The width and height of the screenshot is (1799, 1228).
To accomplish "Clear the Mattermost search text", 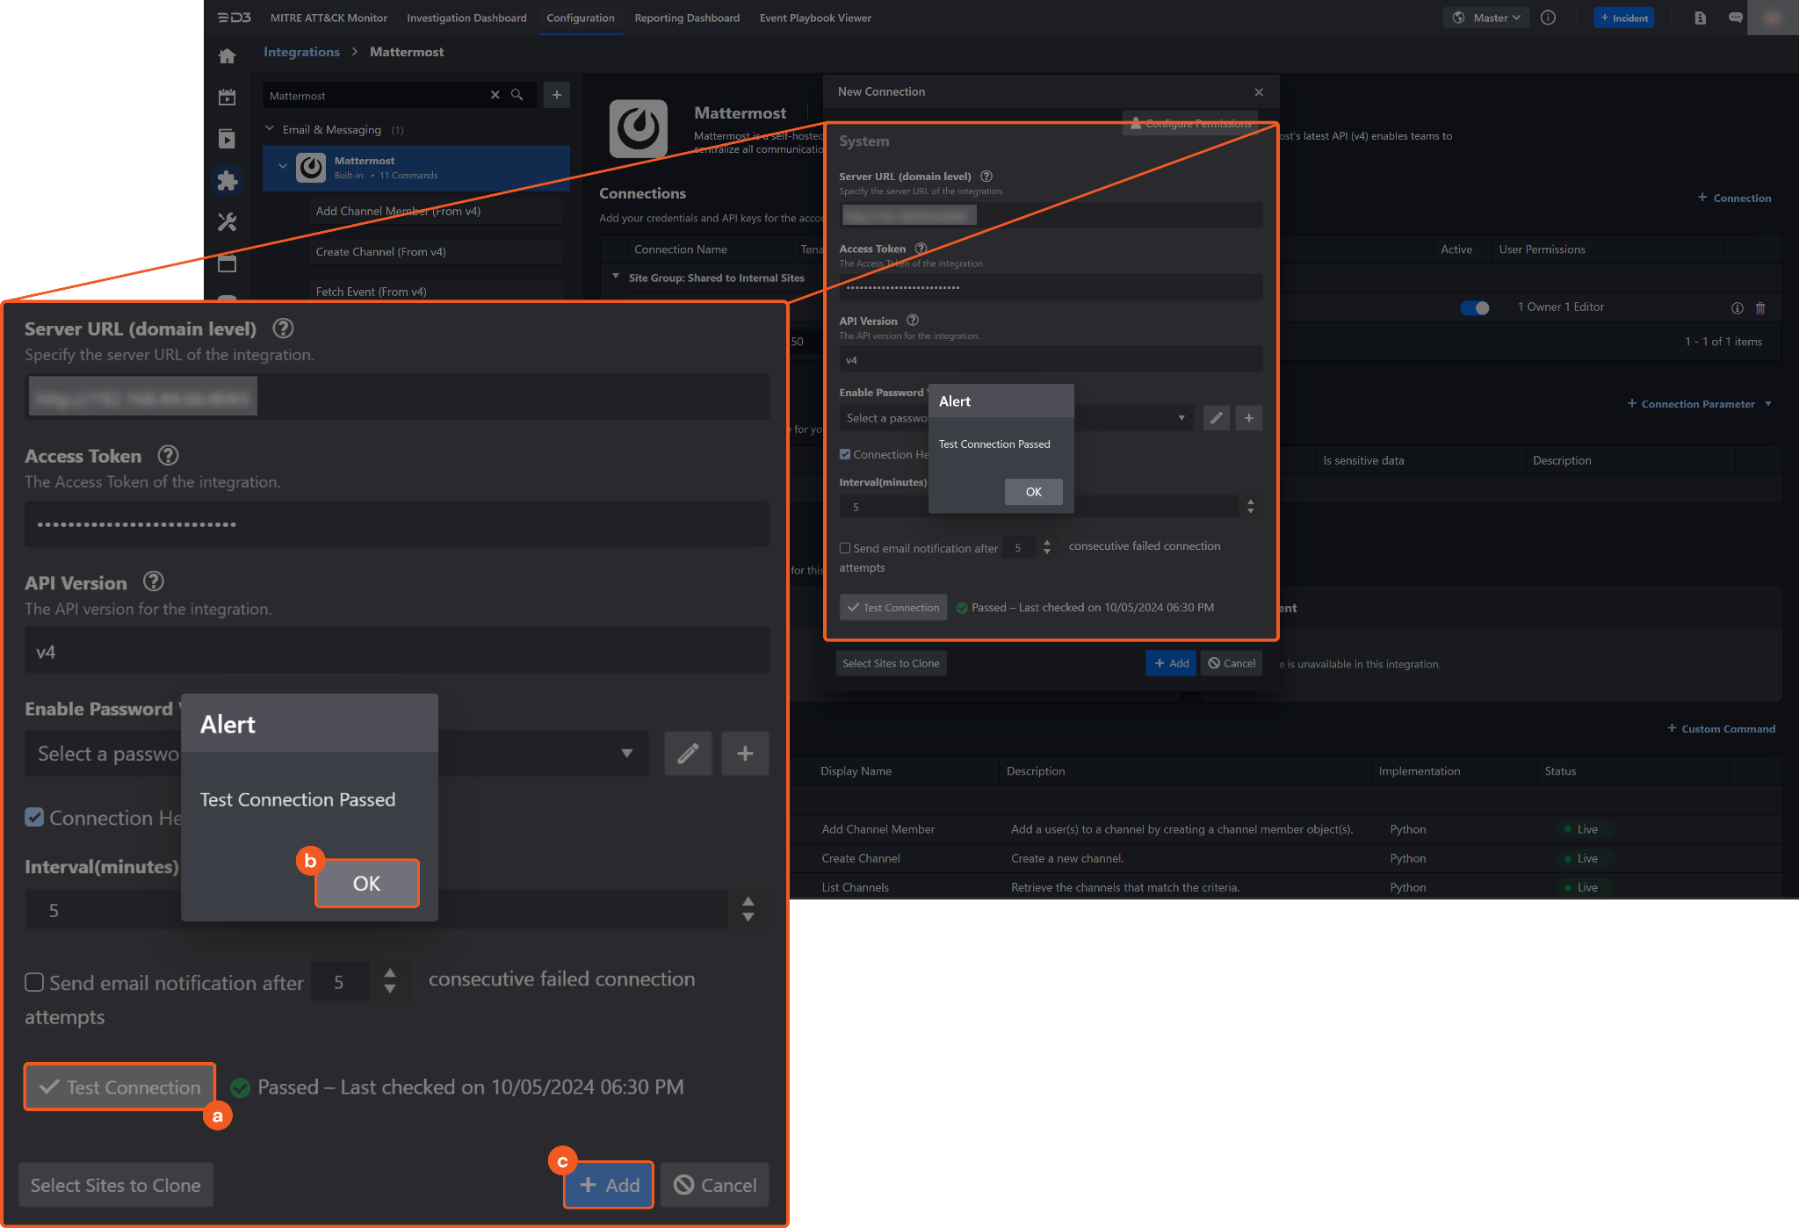I will tap(495, 95).
